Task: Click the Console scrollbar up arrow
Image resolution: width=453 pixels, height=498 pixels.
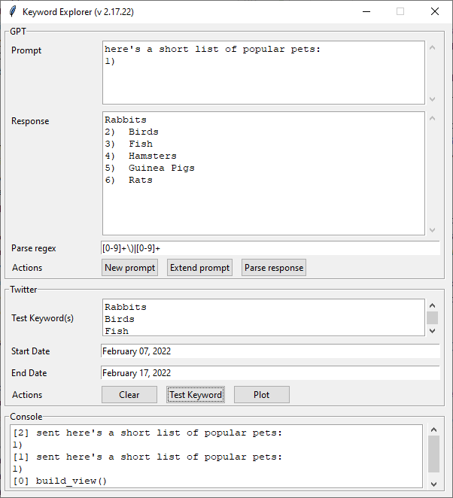Action: click(433, 430)
